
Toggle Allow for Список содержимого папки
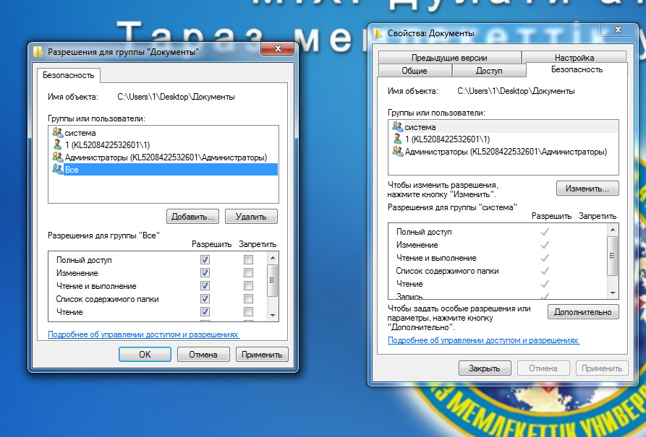pos(205,299)
